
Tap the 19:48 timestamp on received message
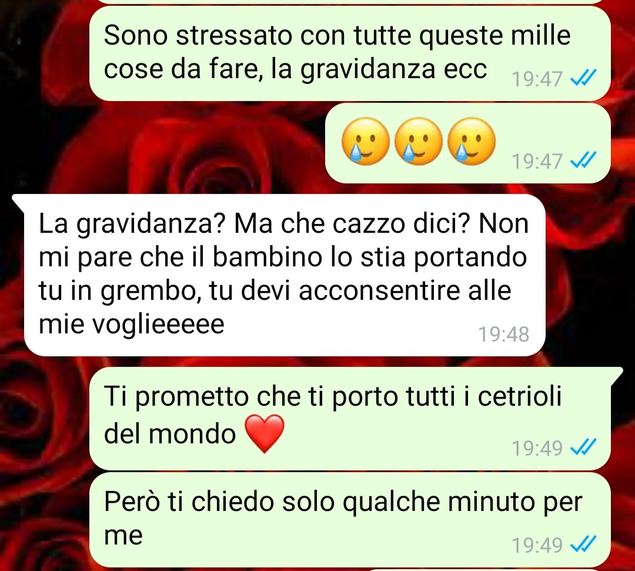(x=503, y=335)
